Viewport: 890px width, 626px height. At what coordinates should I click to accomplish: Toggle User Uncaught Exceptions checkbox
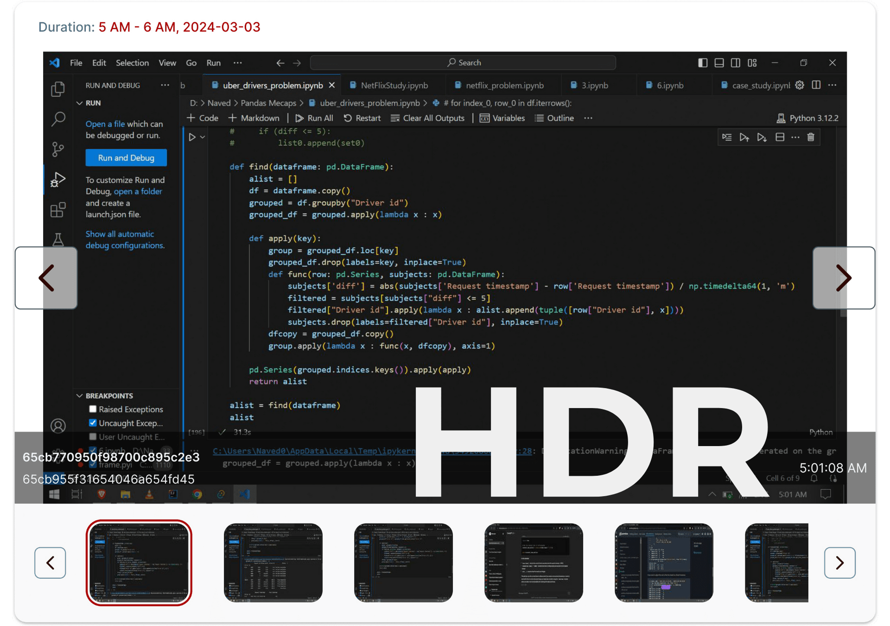[93, 437]
